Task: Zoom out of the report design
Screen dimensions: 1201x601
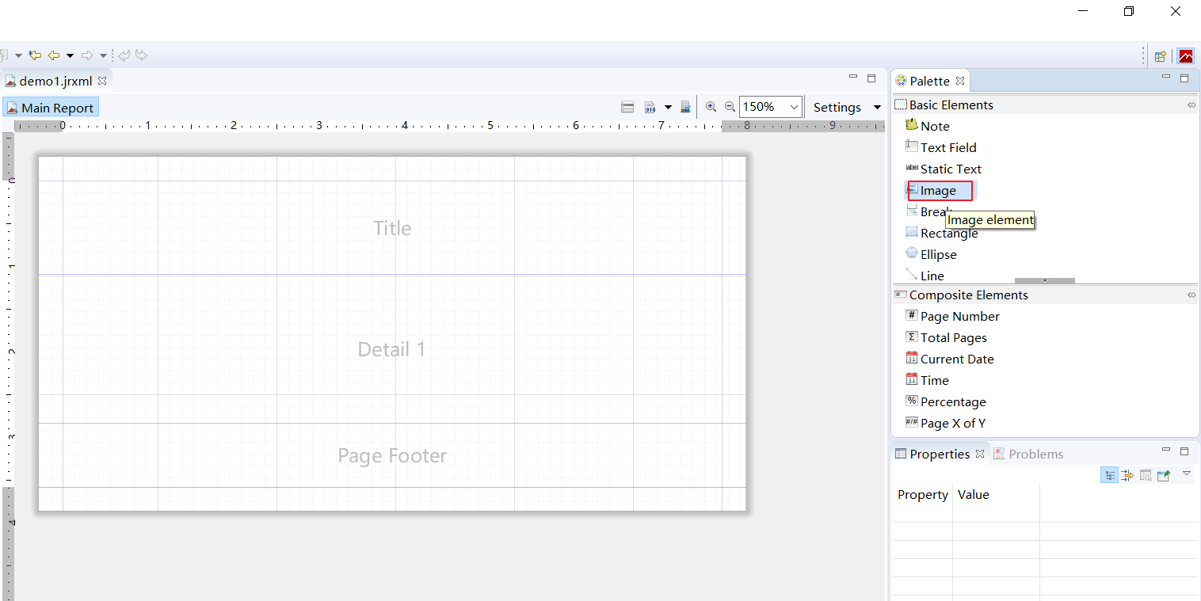Action: (730, 107)
